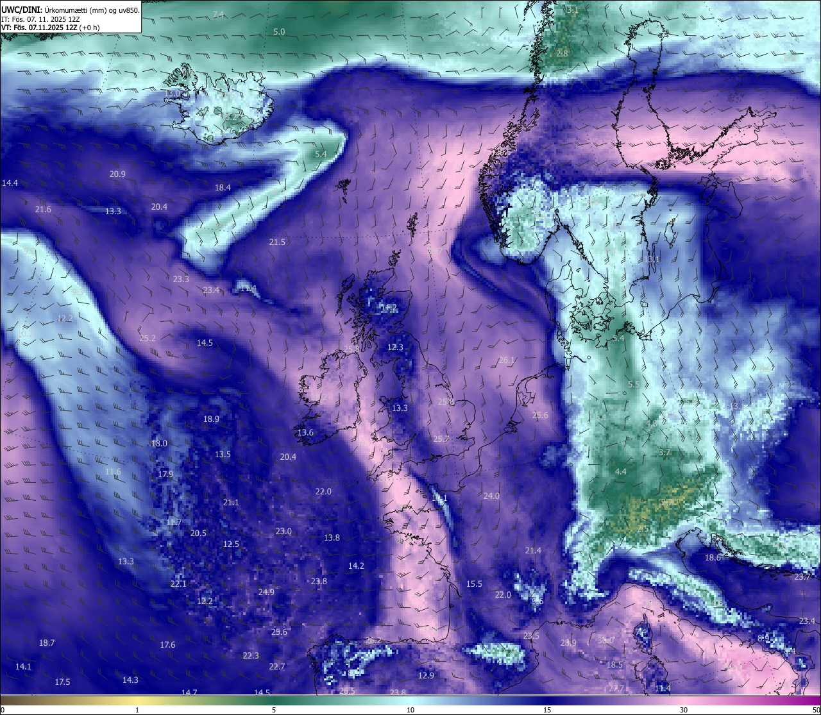This screenshot has height=715, width=821.
Task: Select the VT: Fös. 07.11.2025 12Z (+0 h) line
Action: tap(51, 28)
